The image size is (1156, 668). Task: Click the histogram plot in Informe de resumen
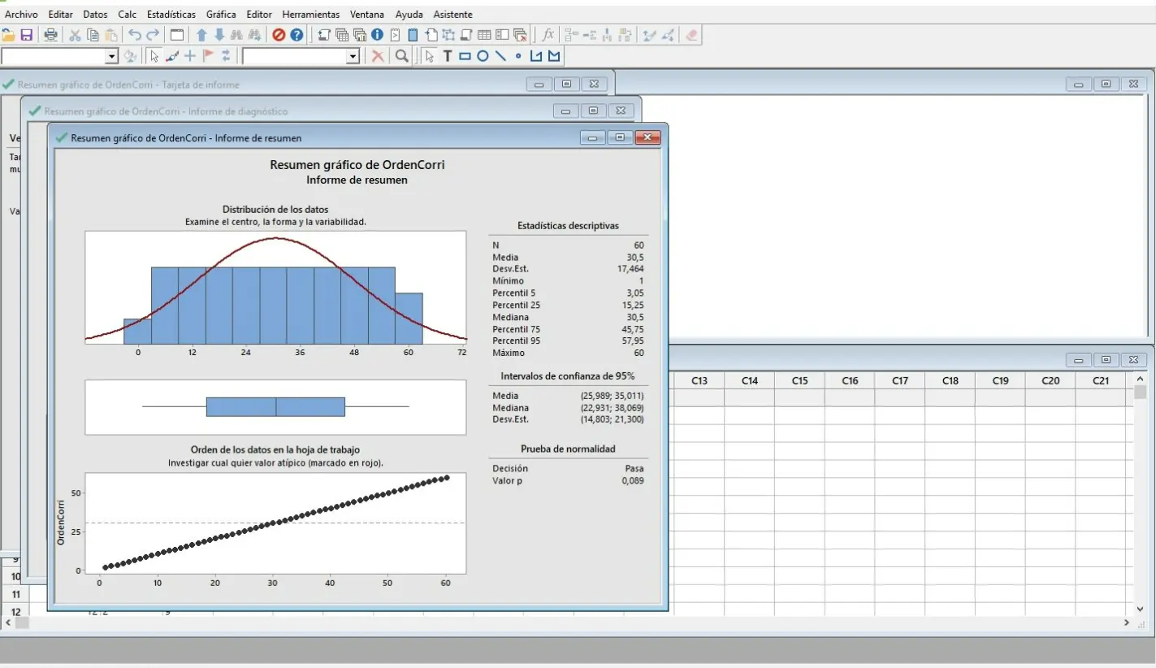click(x=275, y=288)
